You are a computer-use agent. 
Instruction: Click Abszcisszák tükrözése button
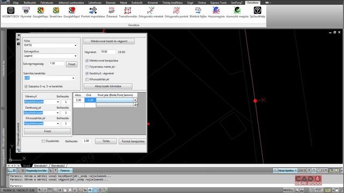point(108,86)
